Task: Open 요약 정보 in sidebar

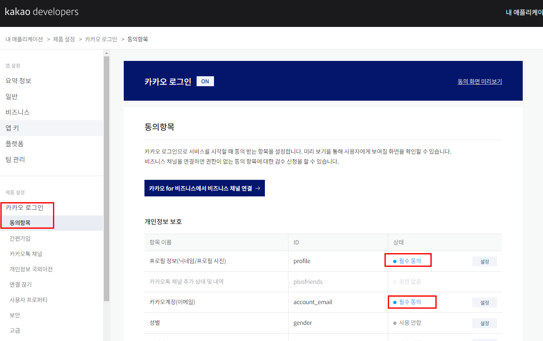Action: pyautogui.click(x=51, y=81)
